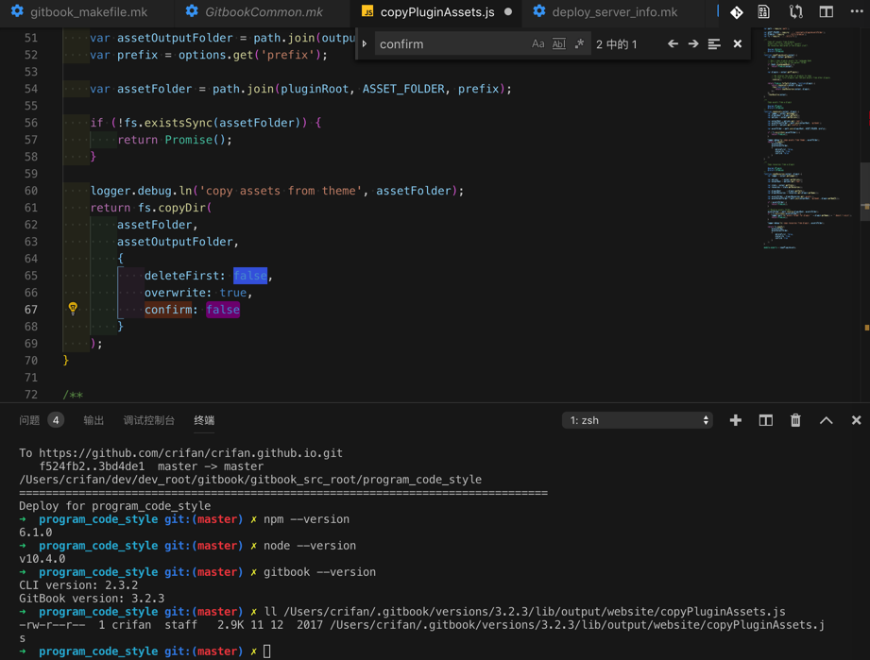Click the find in selection icon
This screenshot has height=660, width=870.
click(x=714, y=44)
